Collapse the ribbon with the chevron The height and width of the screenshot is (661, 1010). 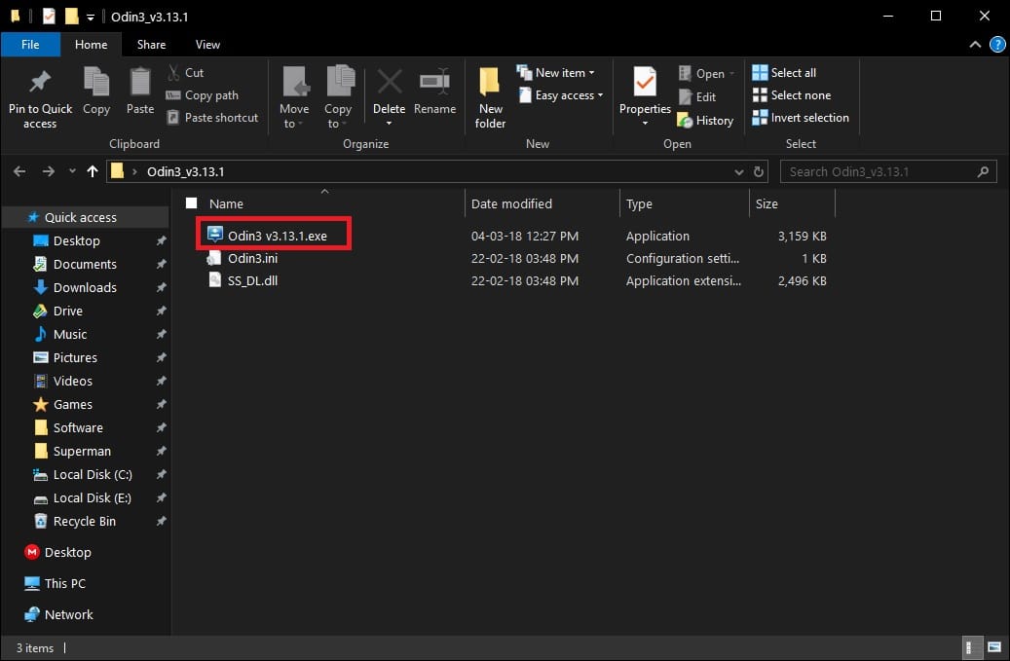[975, 45]
